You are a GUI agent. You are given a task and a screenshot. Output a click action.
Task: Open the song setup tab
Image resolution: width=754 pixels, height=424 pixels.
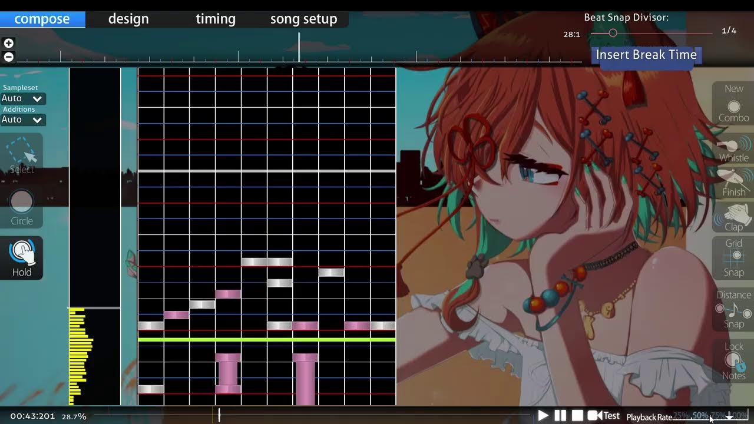point(304,19)
